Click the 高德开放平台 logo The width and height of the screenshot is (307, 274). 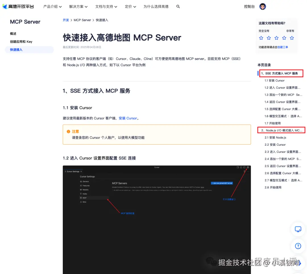click(x=18, y=6)
